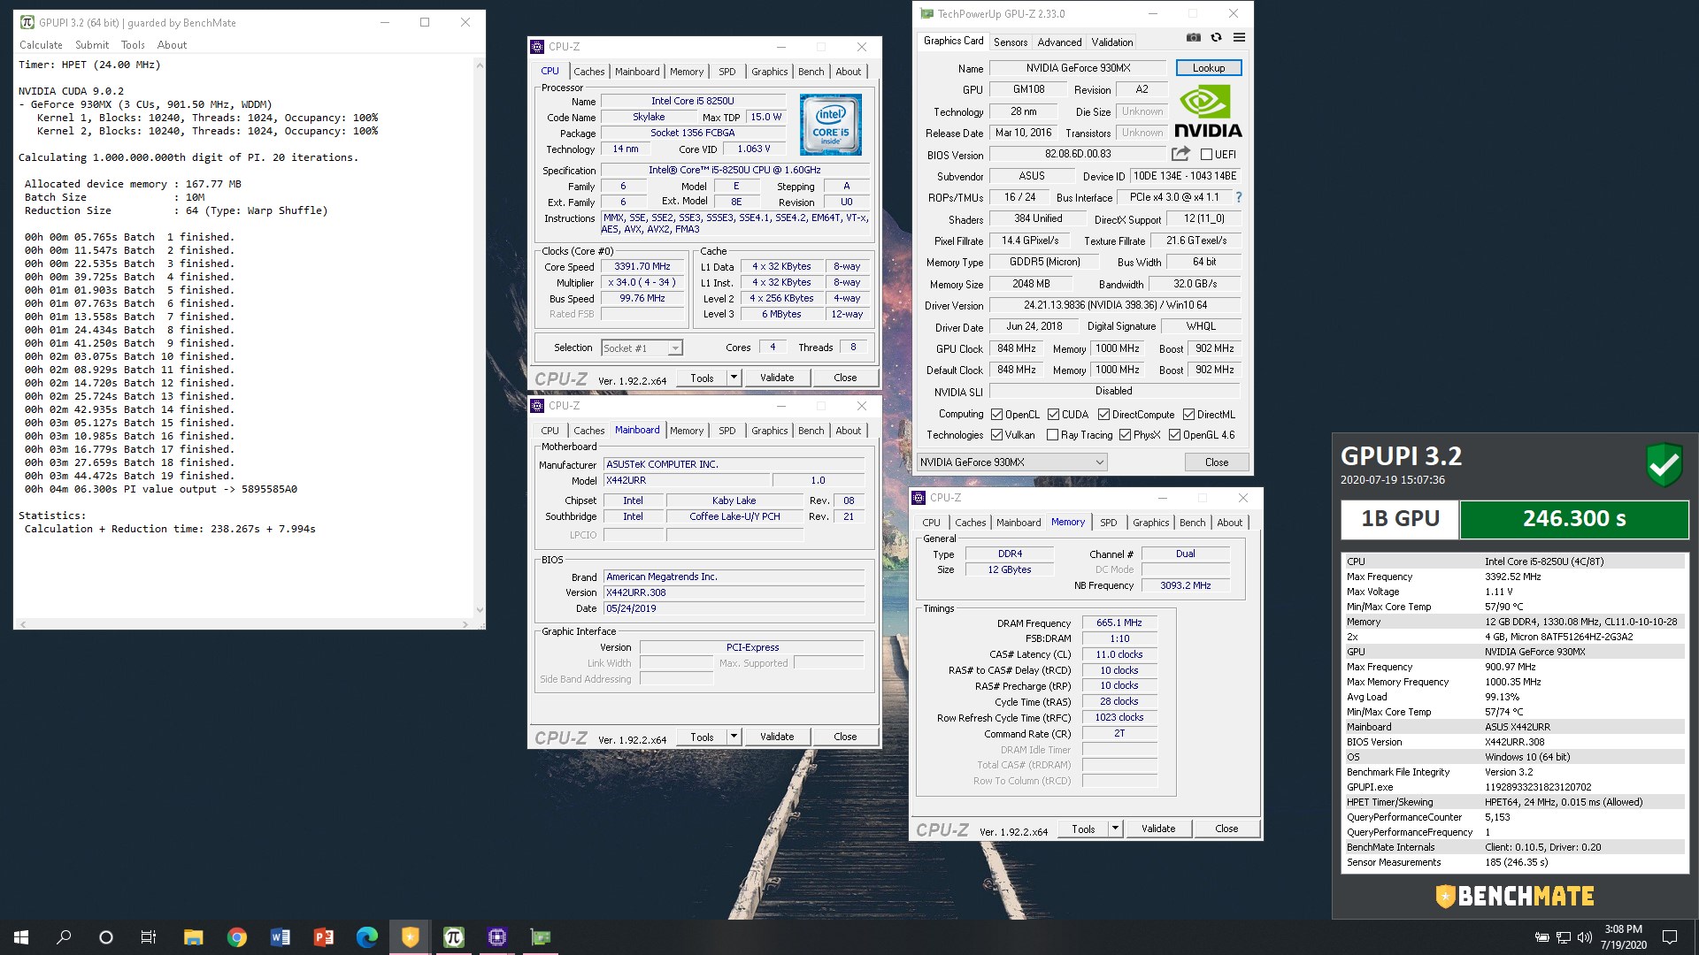Toggle the PhysX checkbox

[x=1125, y=434]
